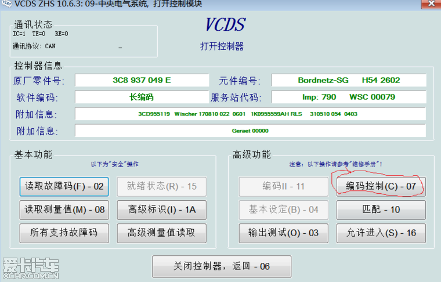
Task: Click the 以下为"安全"操作 note
Action: click(x=115, y=164)
